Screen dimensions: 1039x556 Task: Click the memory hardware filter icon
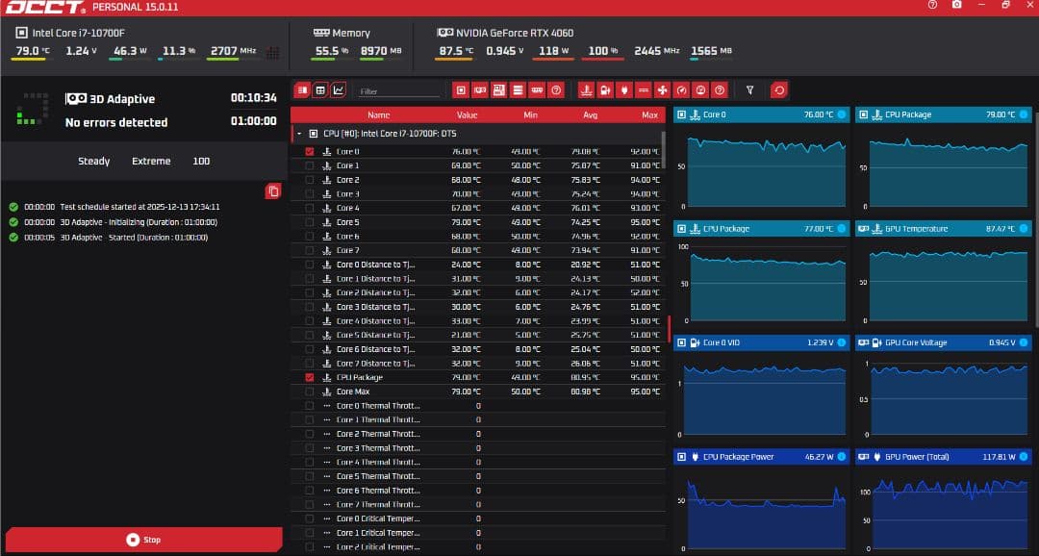pos(537,90)
